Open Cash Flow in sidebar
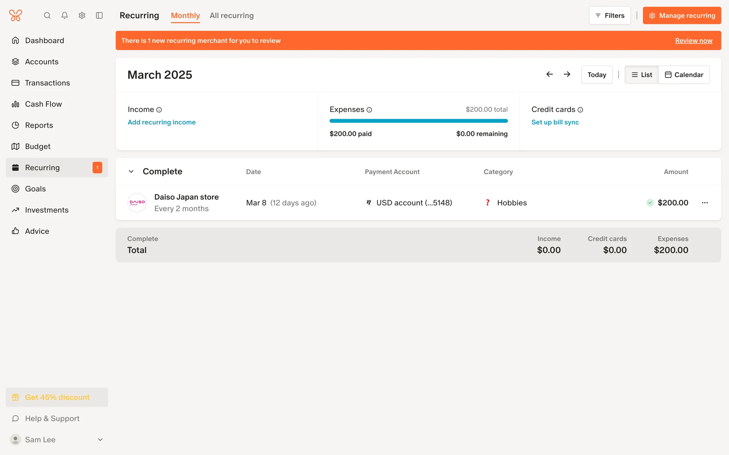Image resolution: width=729 pixels, height=455 pixels. coord(43,104)
